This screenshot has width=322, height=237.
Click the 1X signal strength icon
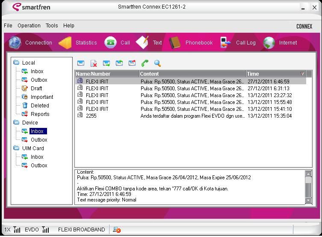pyautogui.click(x=17, y=229)
